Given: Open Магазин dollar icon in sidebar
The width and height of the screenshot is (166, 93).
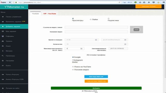Looking at the screenshot, I should point(3,51).
